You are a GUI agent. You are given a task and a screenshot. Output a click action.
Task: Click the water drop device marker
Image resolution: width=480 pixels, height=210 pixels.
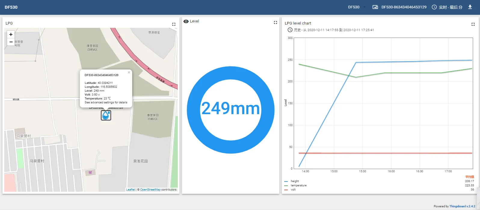(x=106, y=115)
